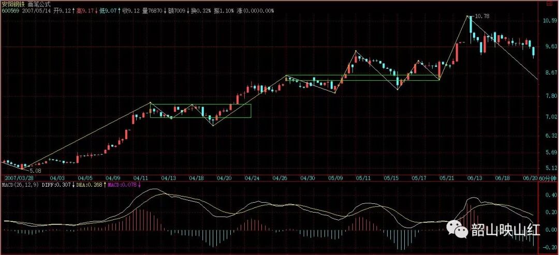559x255 pixels.
Task: Click the high price 高9.17
Action: [x=84, y=11]
